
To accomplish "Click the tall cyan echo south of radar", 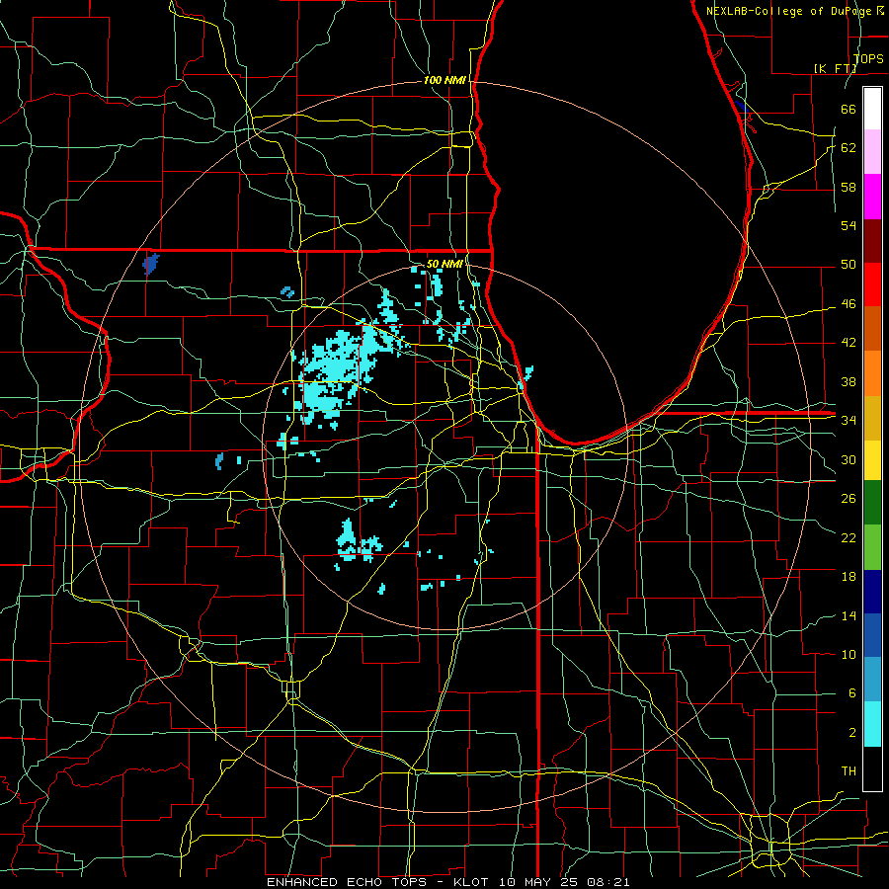I will [x=347, y=538].
